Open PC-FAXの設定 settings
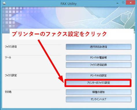Viewport: 137px width, 110px height. click(x=99, y=75)
